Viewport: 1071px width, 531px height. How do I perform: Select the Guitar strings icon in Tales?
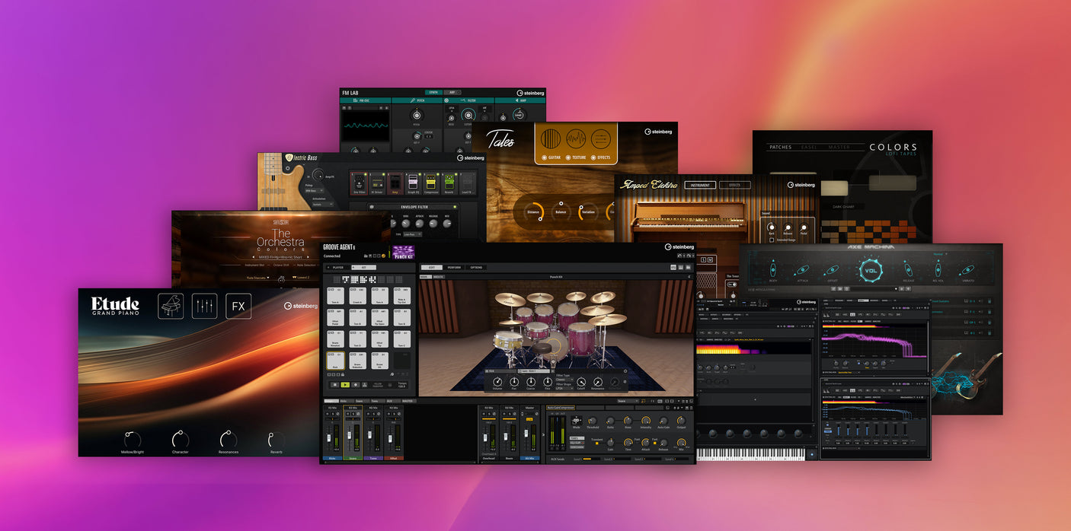[x=551, y=138]
